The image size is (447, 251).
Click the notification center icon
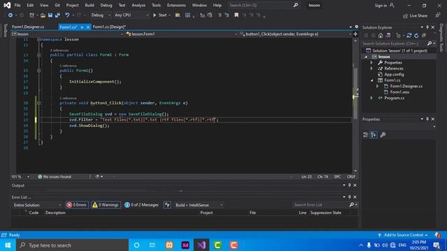pos(437,245)
